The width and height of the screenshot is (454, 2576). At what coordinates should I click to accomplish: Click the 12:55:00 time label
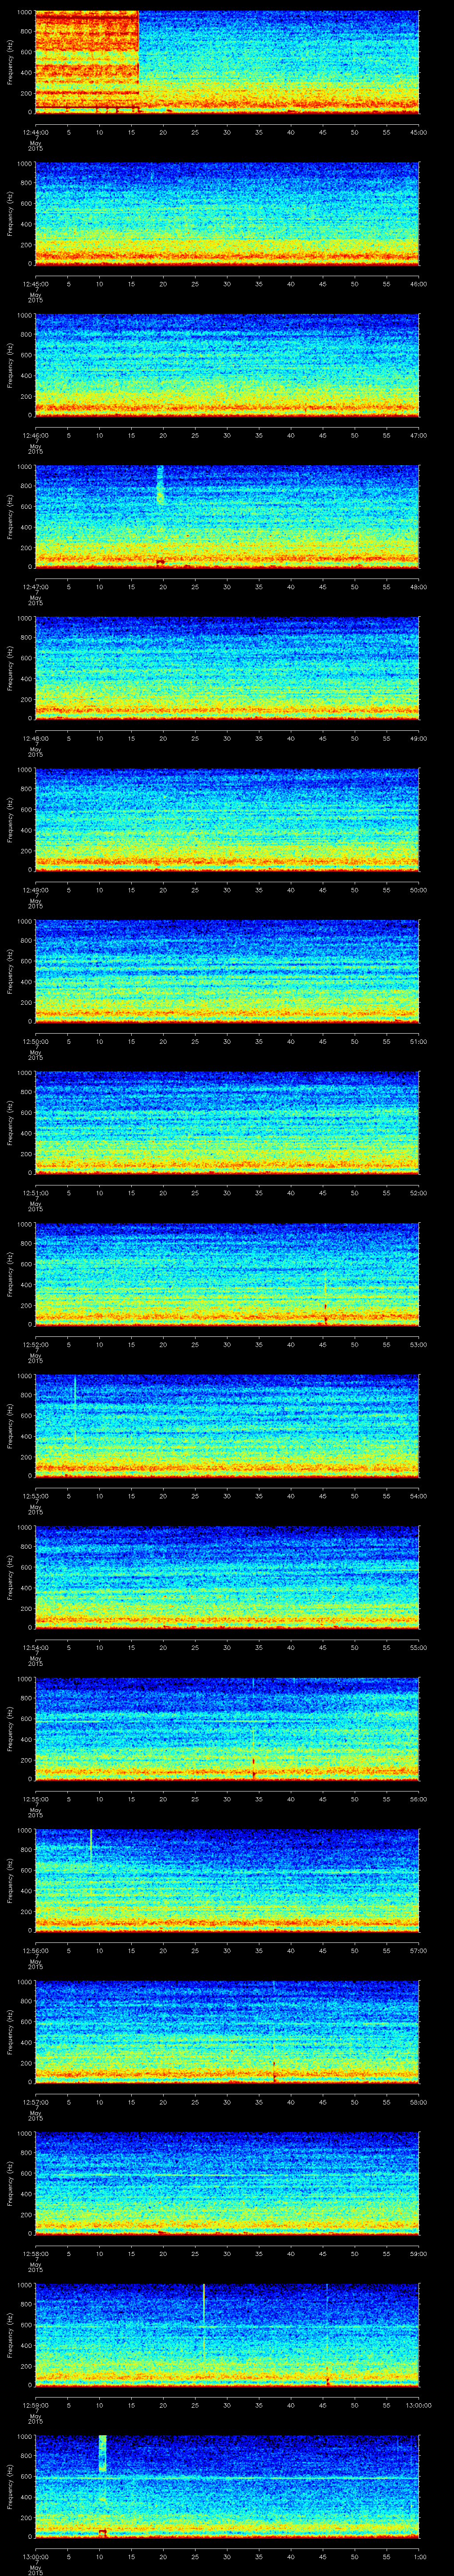35,1799
